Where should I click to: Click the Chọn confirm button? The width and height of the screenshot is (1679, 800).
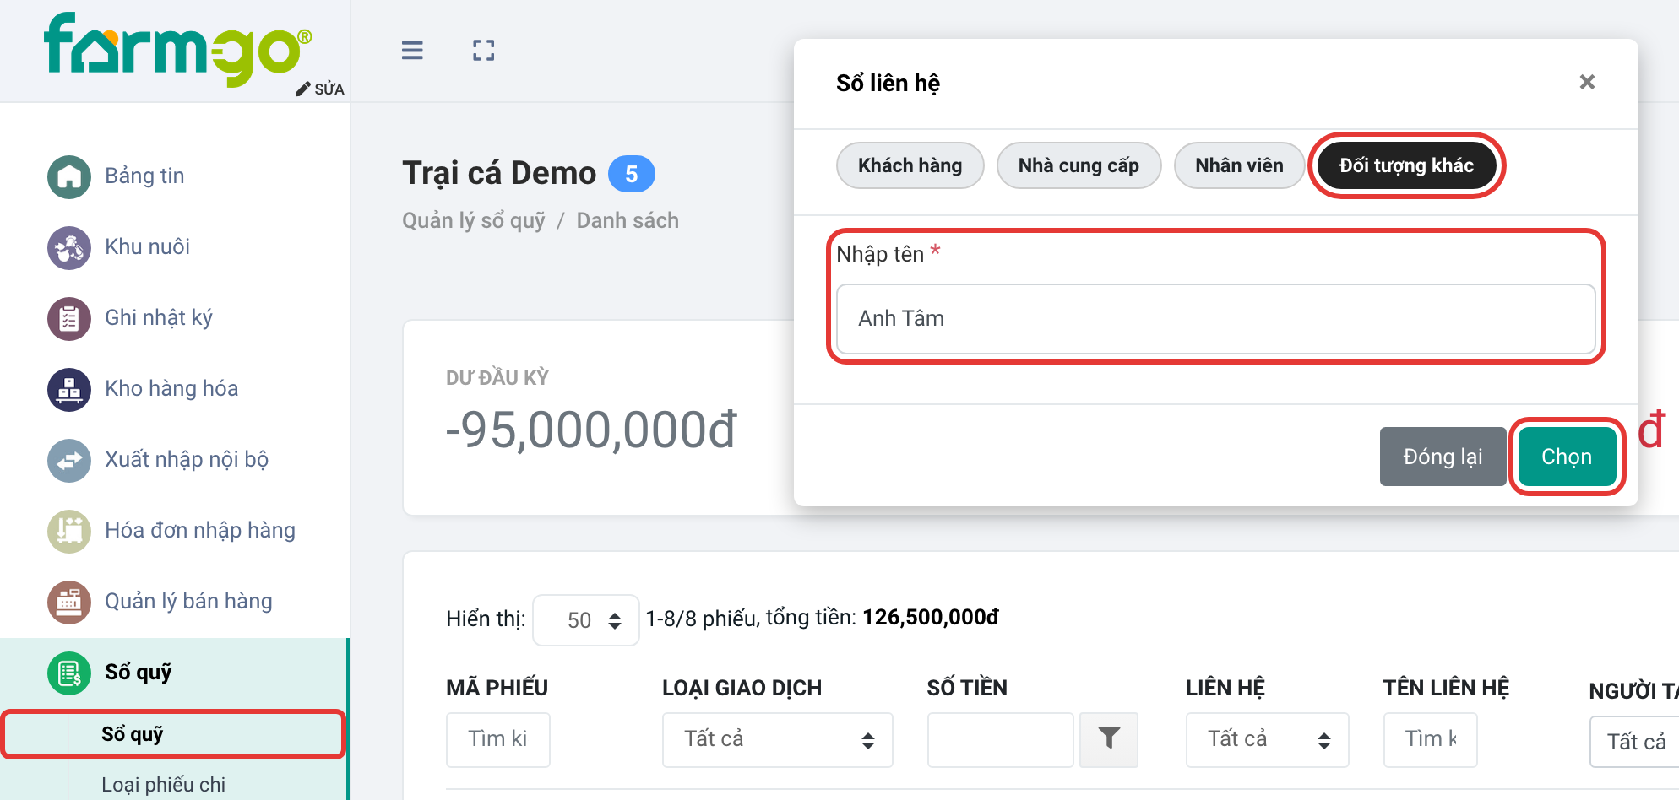tap(1567, 457)
